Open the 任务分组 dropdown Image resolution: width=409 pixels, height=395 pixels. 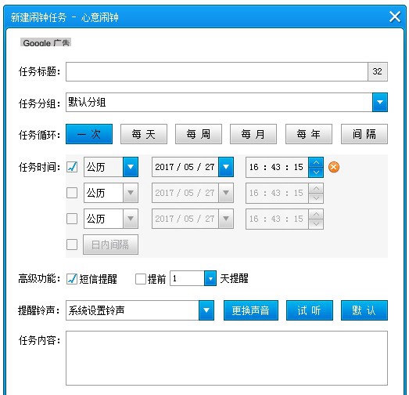pos(380,102)
